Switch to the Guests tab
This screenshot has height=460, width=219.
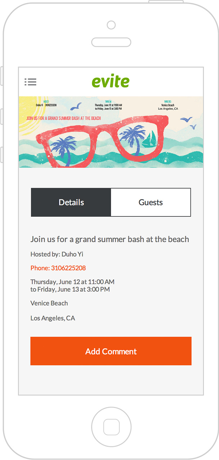click(x=151, y=202)
